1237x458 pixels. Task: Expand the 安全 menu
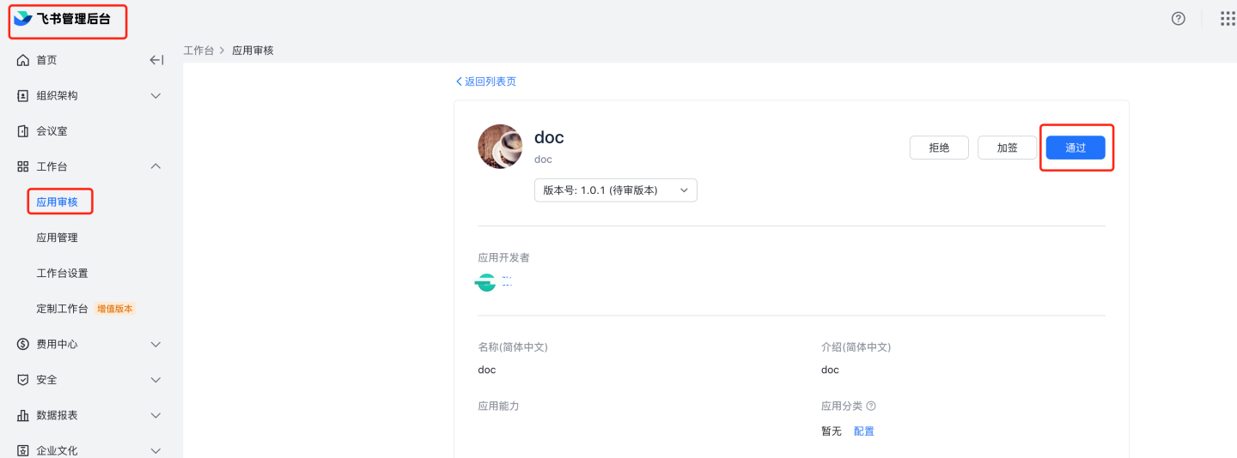pos(155,380)
